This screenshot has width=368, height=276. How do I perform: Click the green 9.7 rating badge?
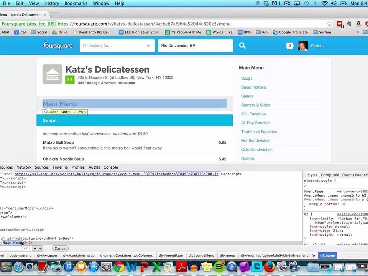(70, 80)
